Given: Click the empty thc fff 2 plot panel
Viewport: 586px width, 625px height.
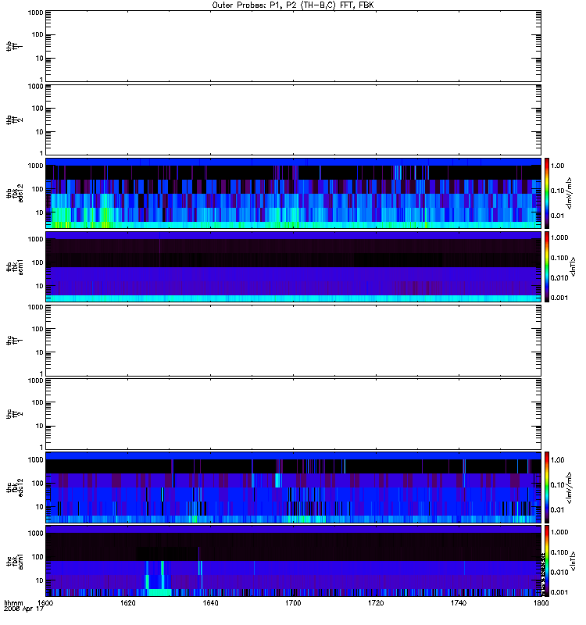Looking at the screenshot, I should pos(293,414).
